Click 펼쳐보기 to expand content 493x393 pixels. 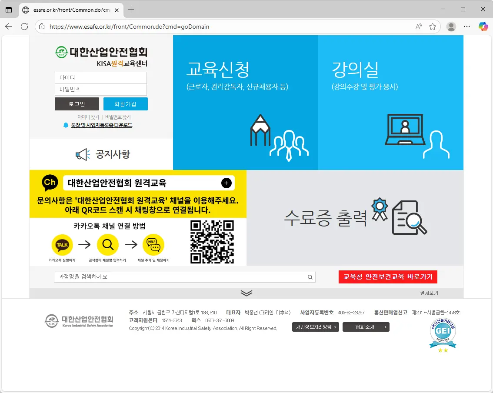pyautogui.click(x=429, y=293)
